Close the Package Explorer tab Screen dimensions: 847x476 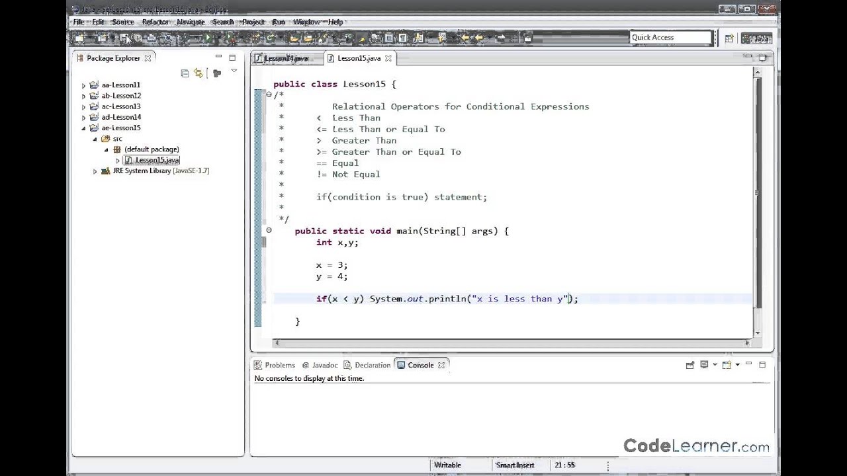[148, 58]
